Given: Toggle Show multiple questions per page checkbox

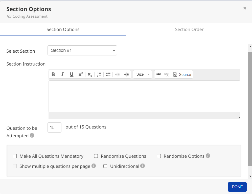Looking at the screenshot, I should click(15, 166).
